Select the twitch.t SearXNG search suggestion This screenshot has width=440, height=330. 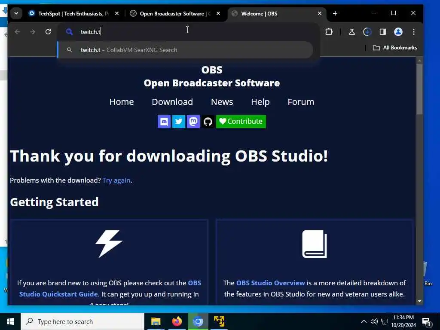click(185, 50)
